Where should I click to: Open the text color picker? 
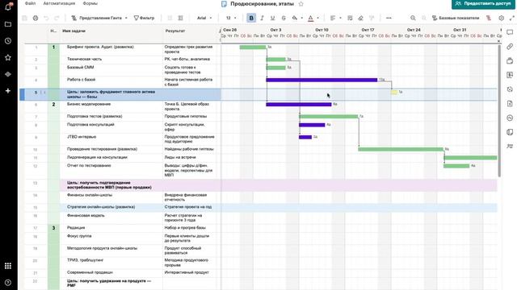pos(310,18)
